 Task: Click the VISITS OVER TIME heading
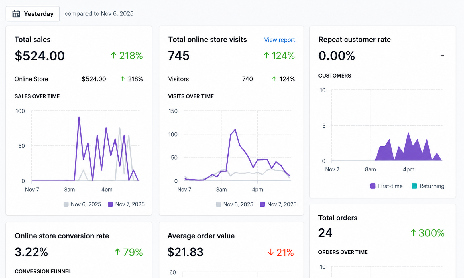(191, 96)
